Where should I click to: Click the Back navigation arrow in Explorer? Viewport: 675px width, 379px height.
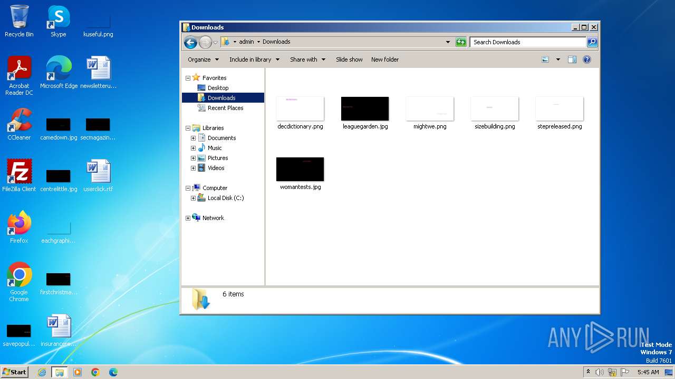[190, 42]
